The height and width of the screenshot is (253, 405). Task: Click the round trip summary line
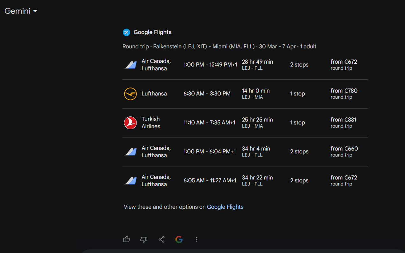pyautogui.click(x=219, y=46)
